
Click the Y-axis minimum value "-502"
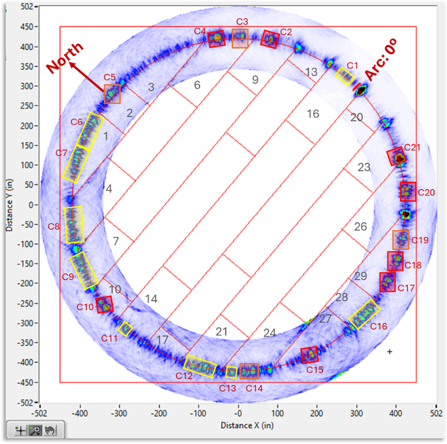pyautogui.click(x=25, y=402)
